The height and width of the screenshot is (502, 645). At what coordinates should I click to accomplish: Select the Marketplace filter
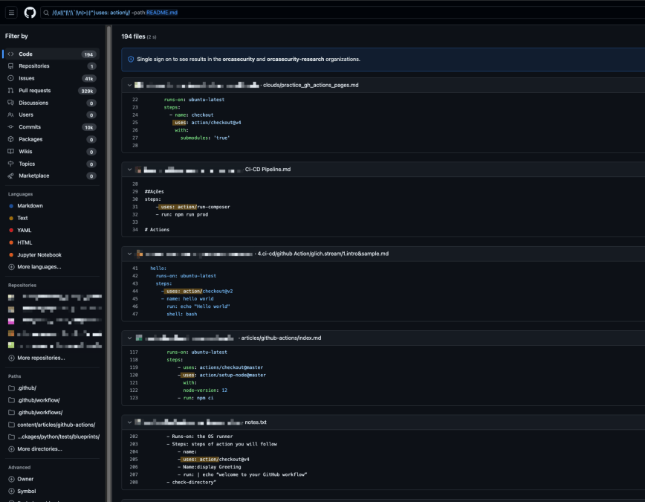tap(51, 176)
